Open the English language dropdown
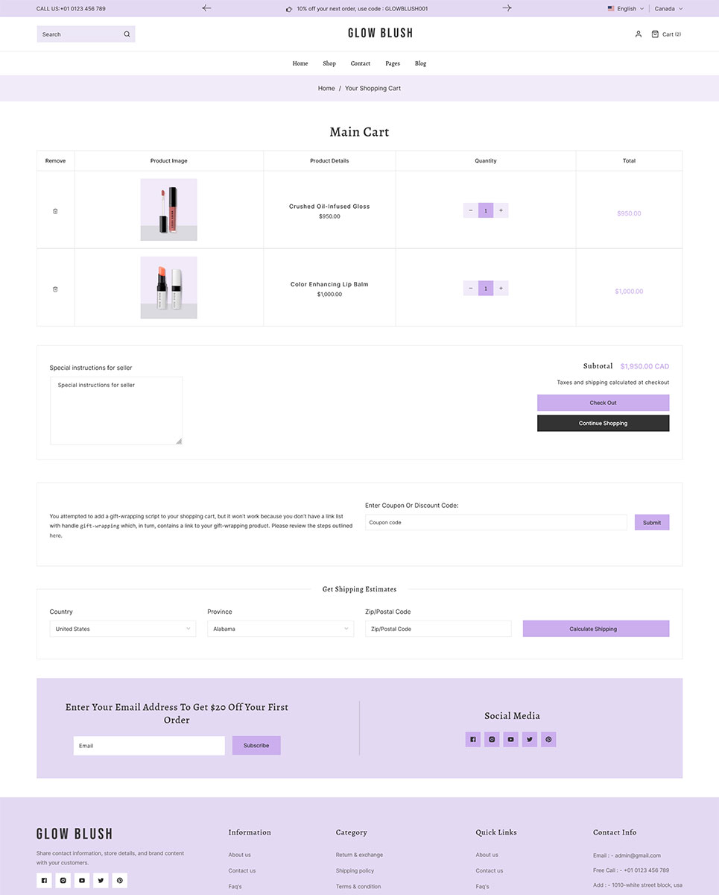 [x=626, y=9]
